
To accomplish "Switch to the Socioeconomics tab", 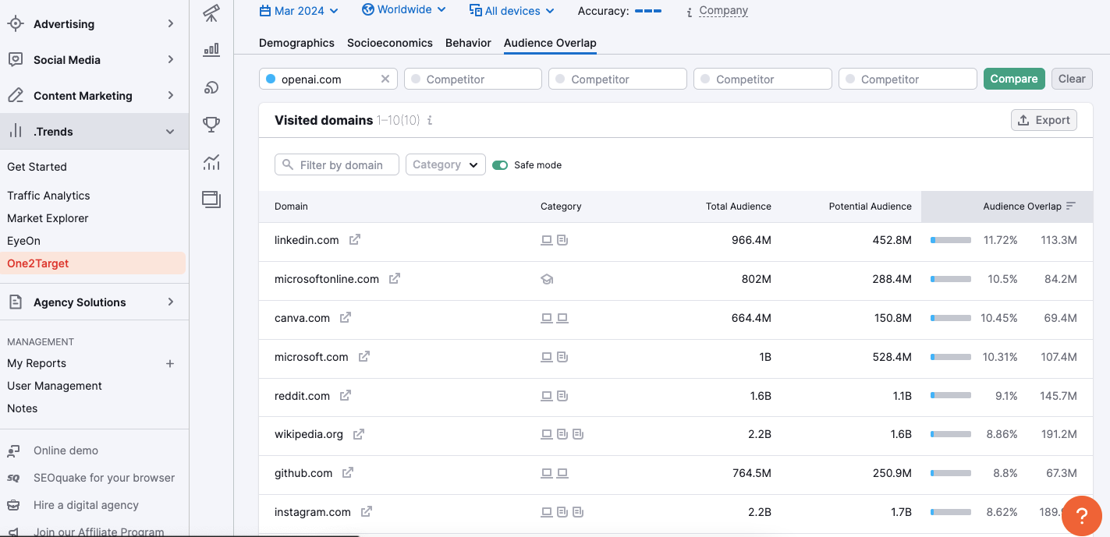I will 390,43.
